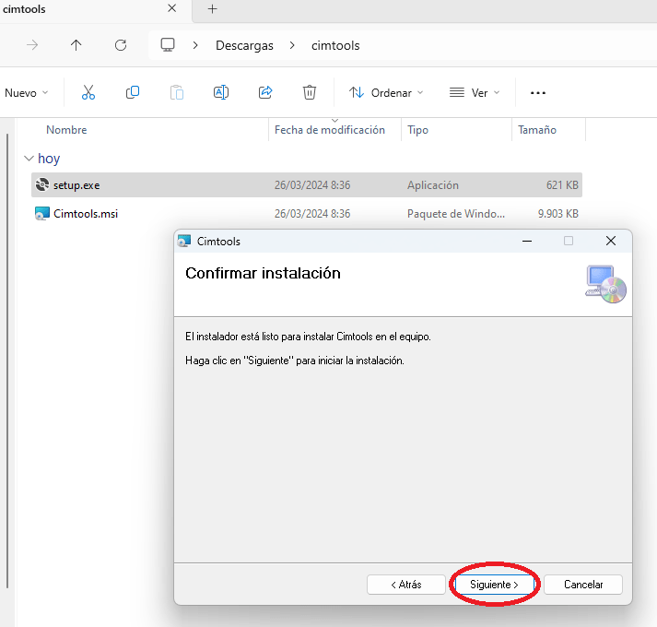Viewport: 657px width, 627px height.
Task: Open the Ordenar sort dropdown
Action: click(x=386, y=93)
